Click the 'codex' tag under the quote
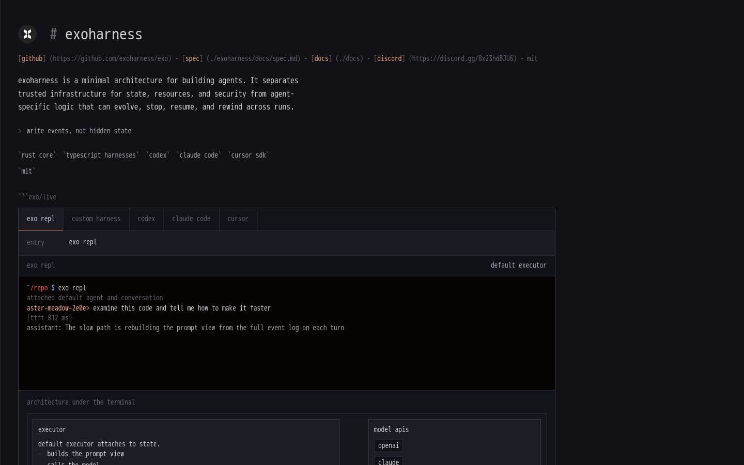Image resolution: width=744 pixels, height=465 pixels. coord(158,155)
